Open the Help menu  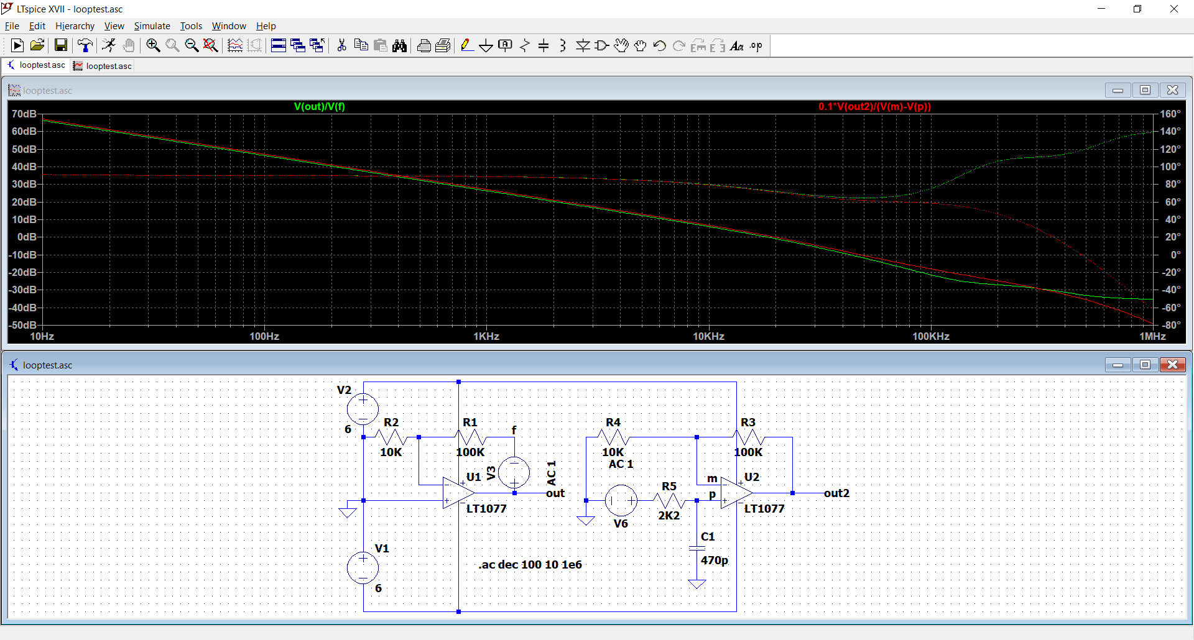(x=266, y=26)
